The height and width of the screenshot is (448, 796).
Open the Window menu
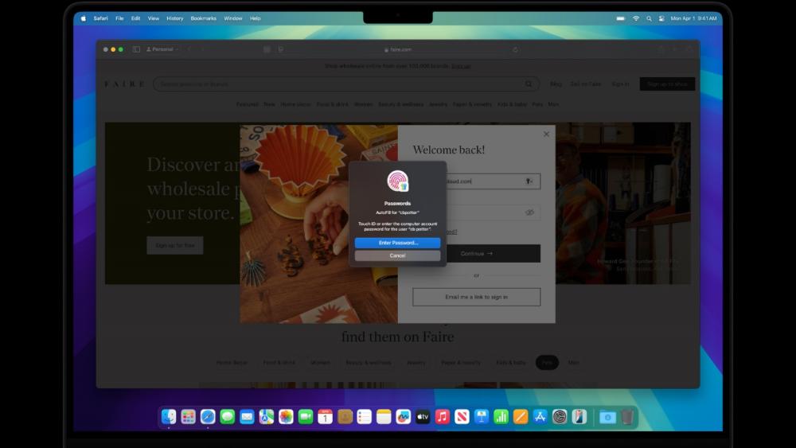[233, 18]
